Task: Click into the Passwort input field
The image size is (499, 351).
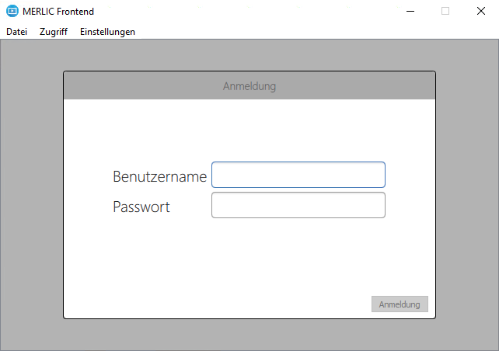Action: tap(298, 205)
